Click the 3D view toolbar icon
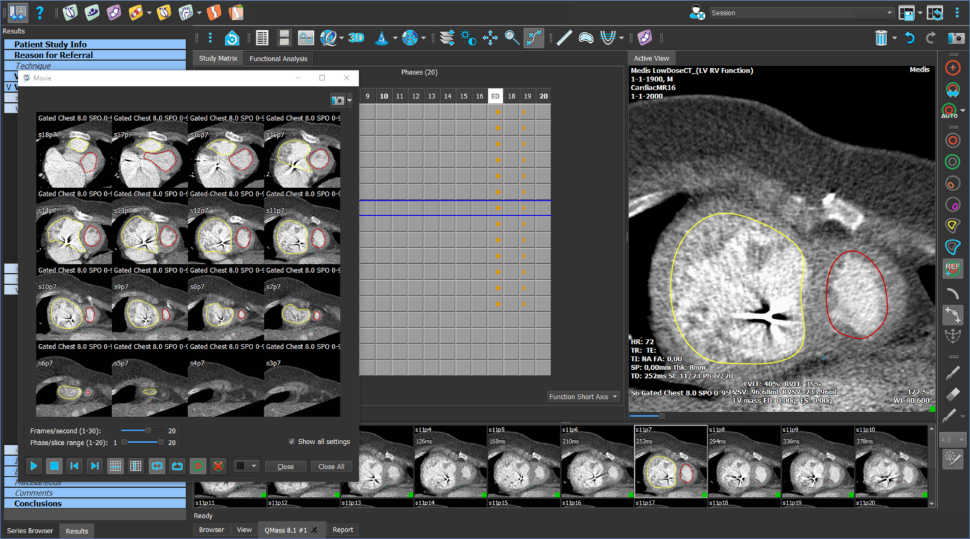 pyautogui.click(x=356, y=38)
